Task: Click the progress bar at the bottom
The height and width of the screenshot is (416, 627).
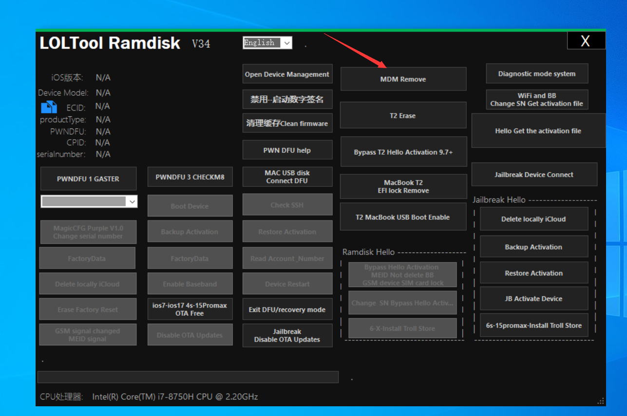Action: [x=188, y=377]
